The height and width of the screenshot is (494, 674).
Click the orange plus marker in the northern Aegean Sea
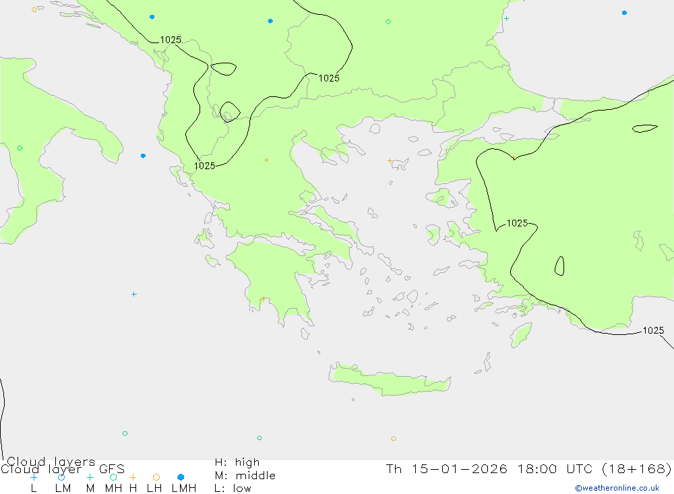[390, 161]
